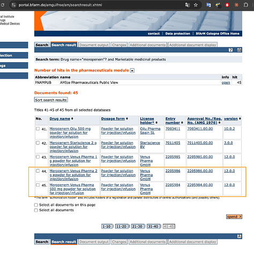Sort by Drug name column arrows
254x268 pixels.
(x=72, y=118)
